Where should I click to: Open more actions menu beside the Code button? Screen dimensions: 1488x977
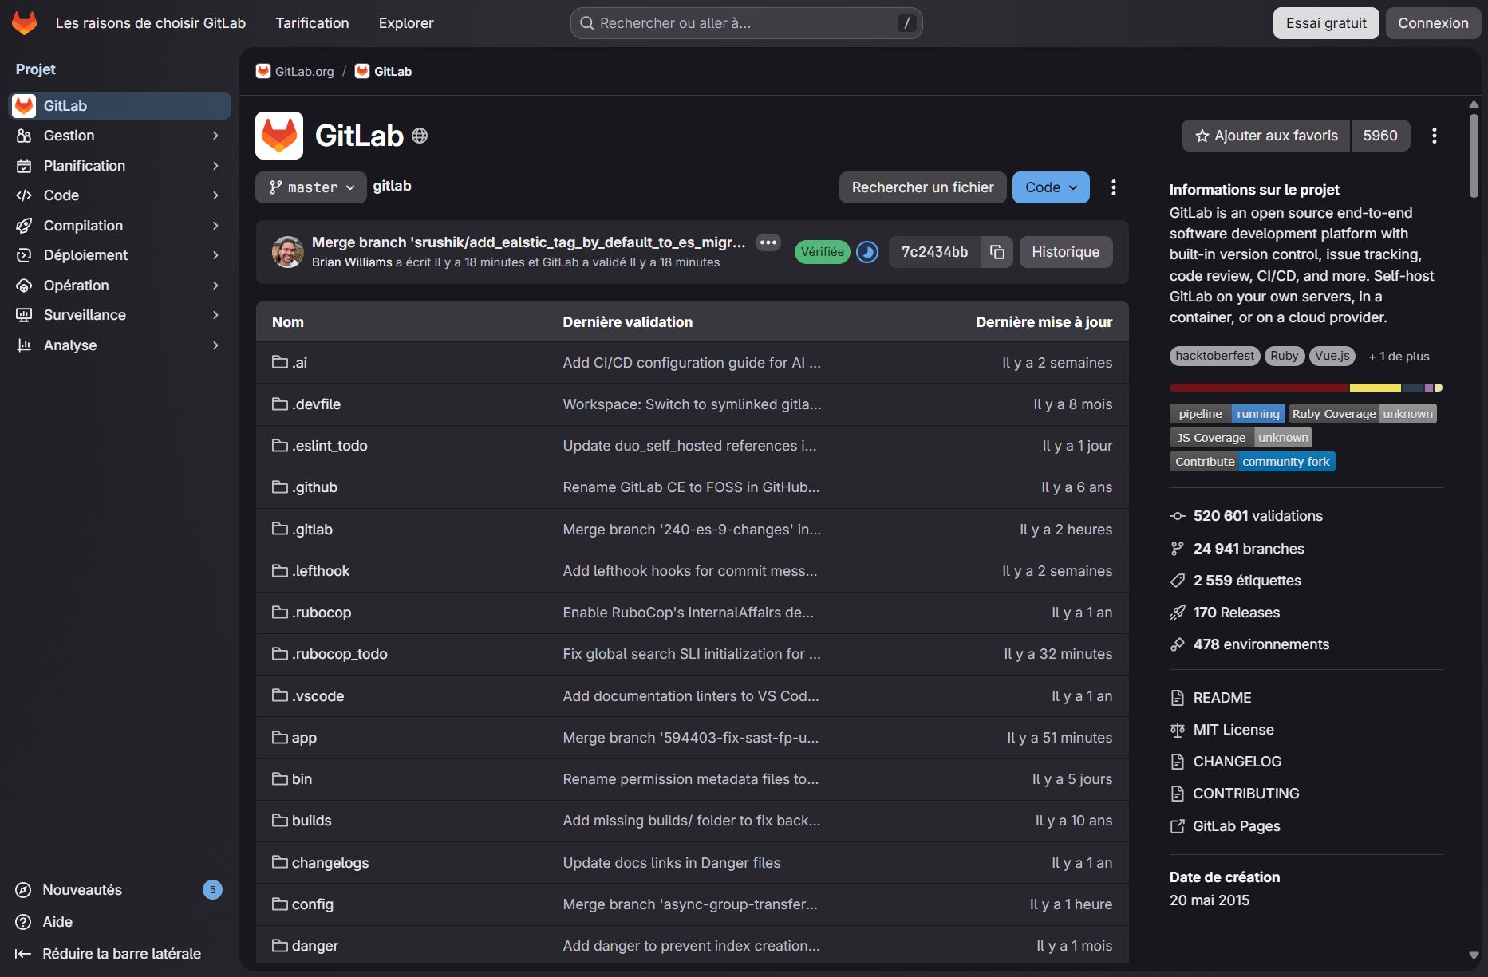(1114, 187)
